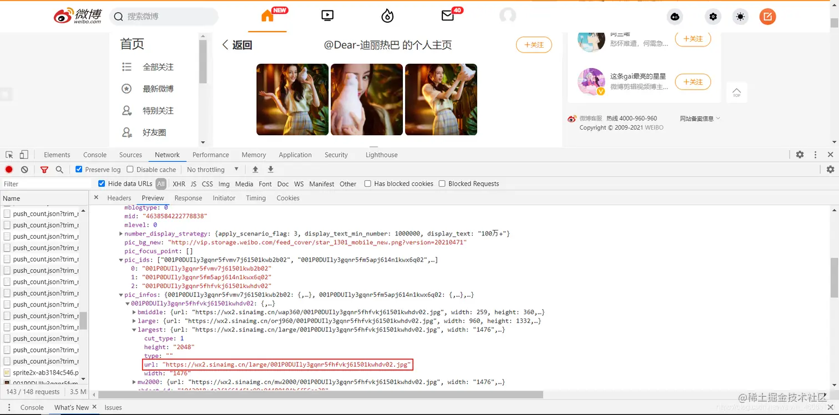839x415 pixels.
Task: Open messages envelope icon with 40 badge
Action: pyautogui.click(x=448, y=16)
